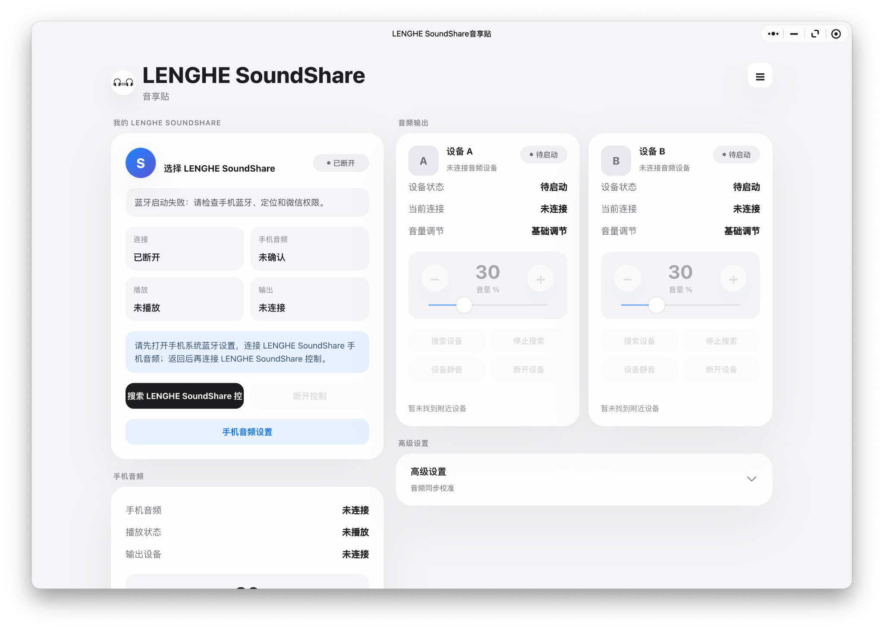Click 音量调节 基础调节 row in Device A
The width and height of the screenshot is (883, 630).
(x=487, y=231)
